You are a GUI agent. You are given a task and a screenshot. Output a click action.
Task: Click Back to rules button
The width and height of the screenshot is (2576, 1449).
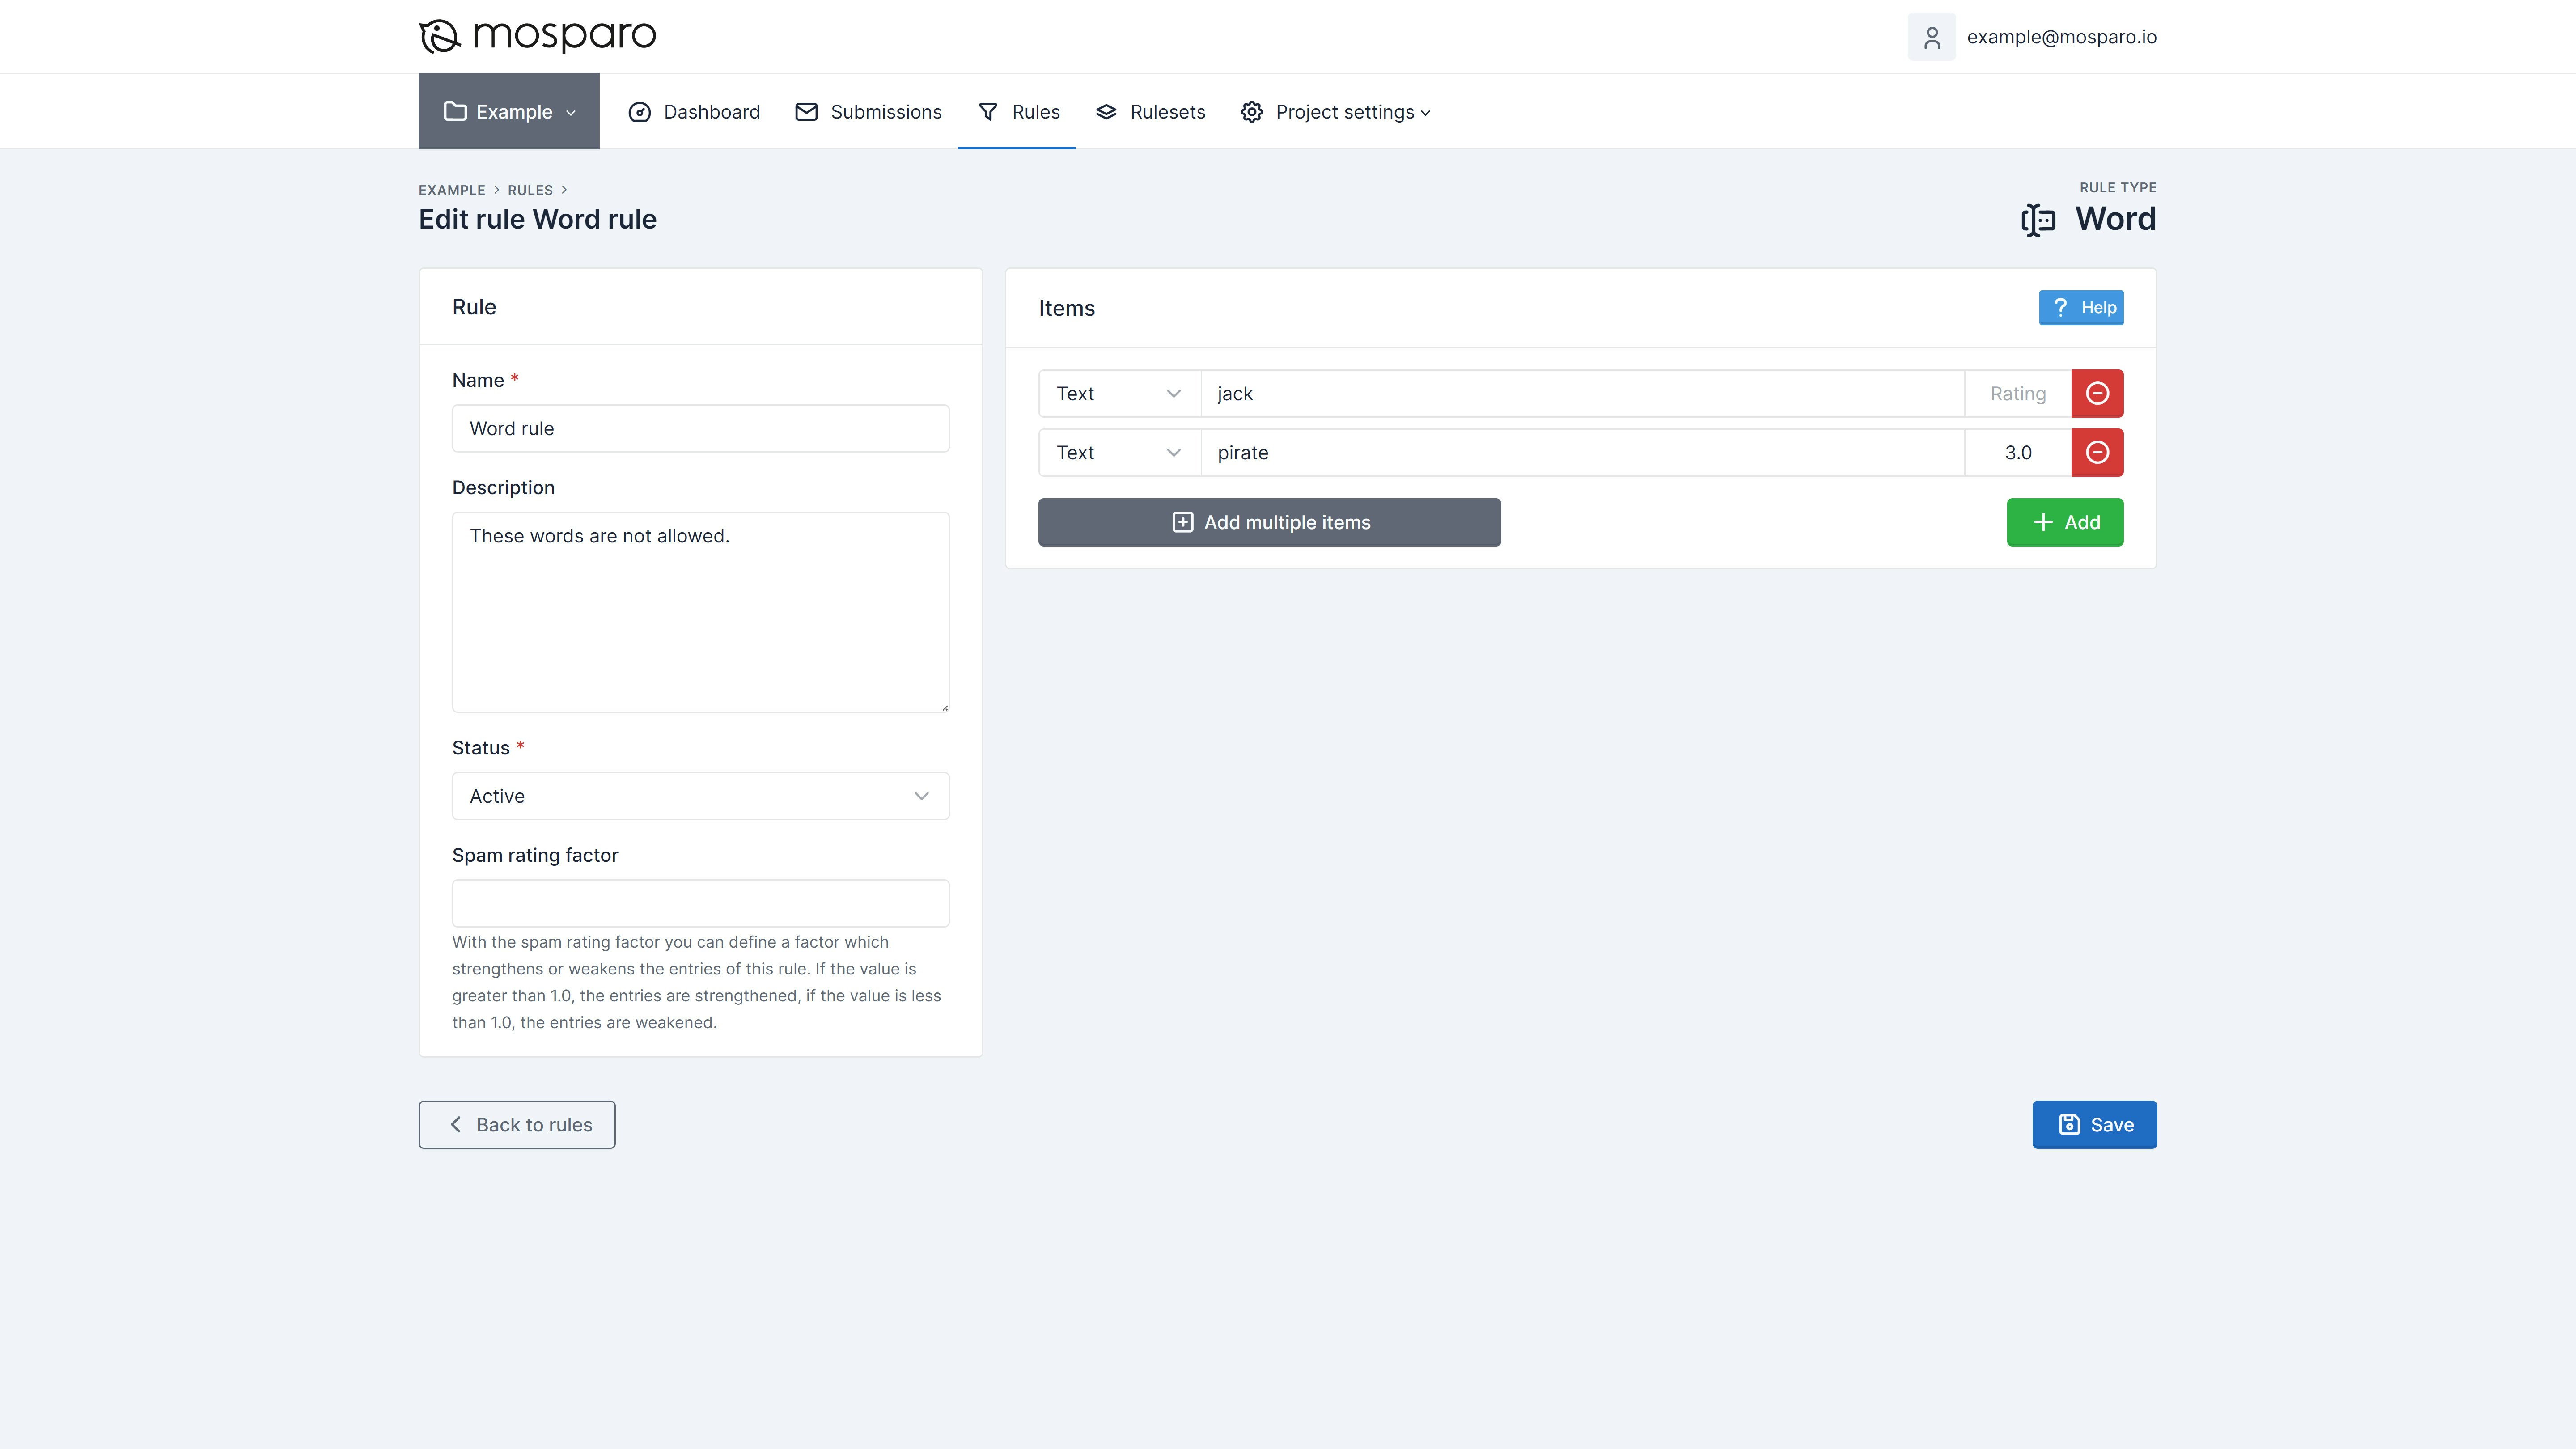[x=517, y=1125]
